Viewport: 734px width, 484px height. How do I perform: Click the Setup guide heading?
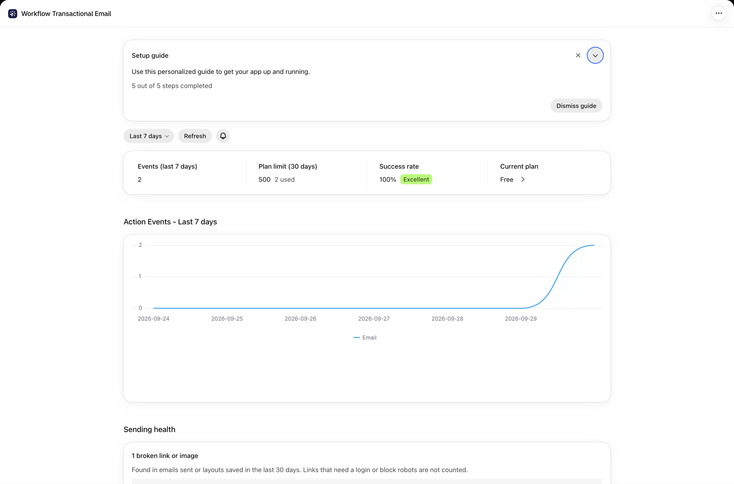pyautogui.click(x=150, y=55)
